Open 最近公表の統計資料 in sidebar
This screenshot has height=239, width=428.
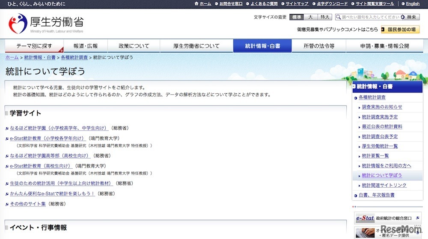[x=382, y=126]
